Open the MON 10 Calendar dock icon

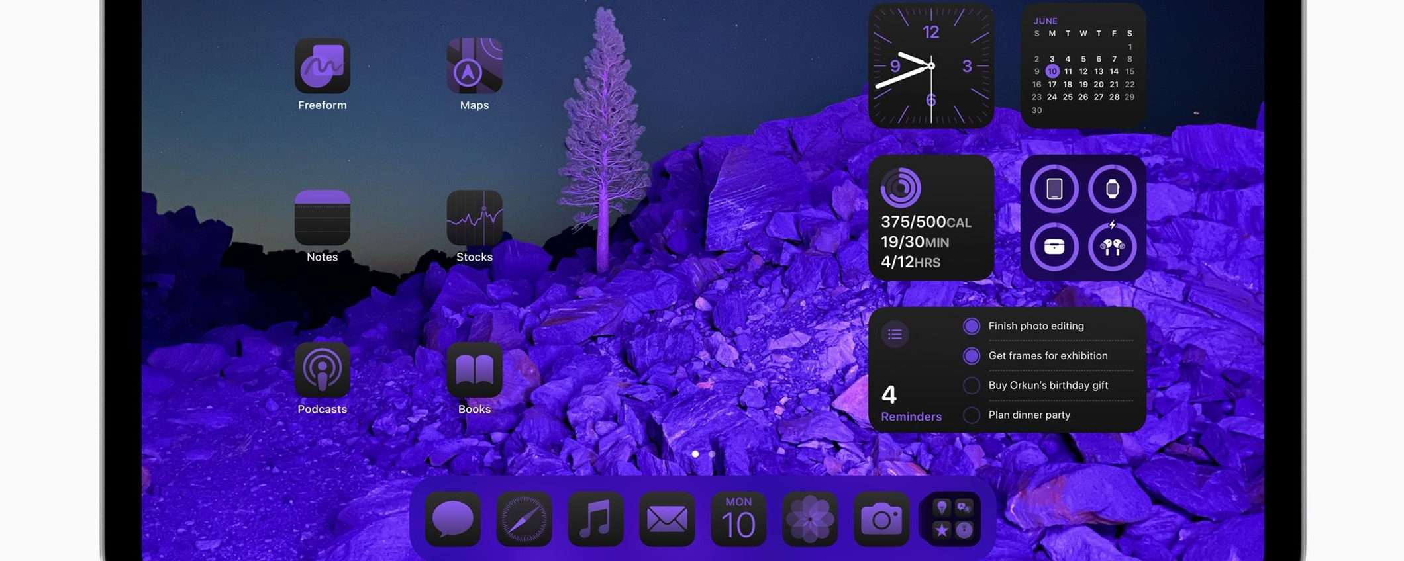tap(738, 519)
